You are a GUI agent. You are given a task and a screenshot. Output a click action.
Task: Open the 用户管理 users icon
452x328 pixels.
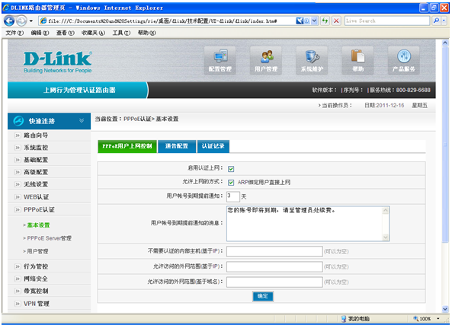(x=266, y=61)
